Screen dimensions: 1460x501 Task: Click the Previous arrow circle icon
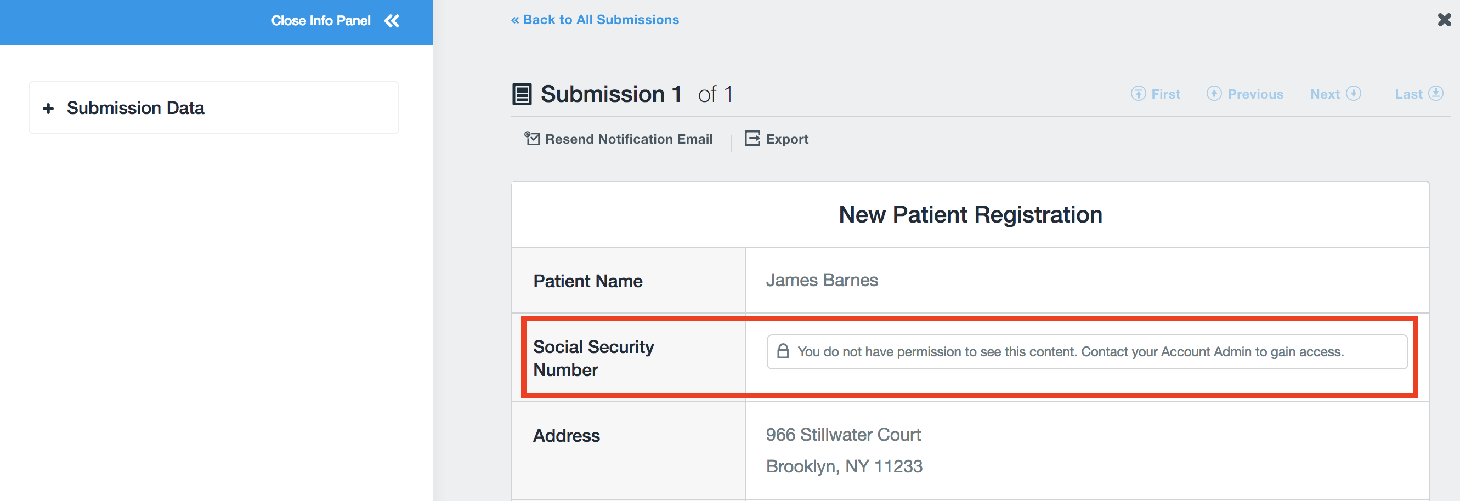click(x=1214, y=94)
